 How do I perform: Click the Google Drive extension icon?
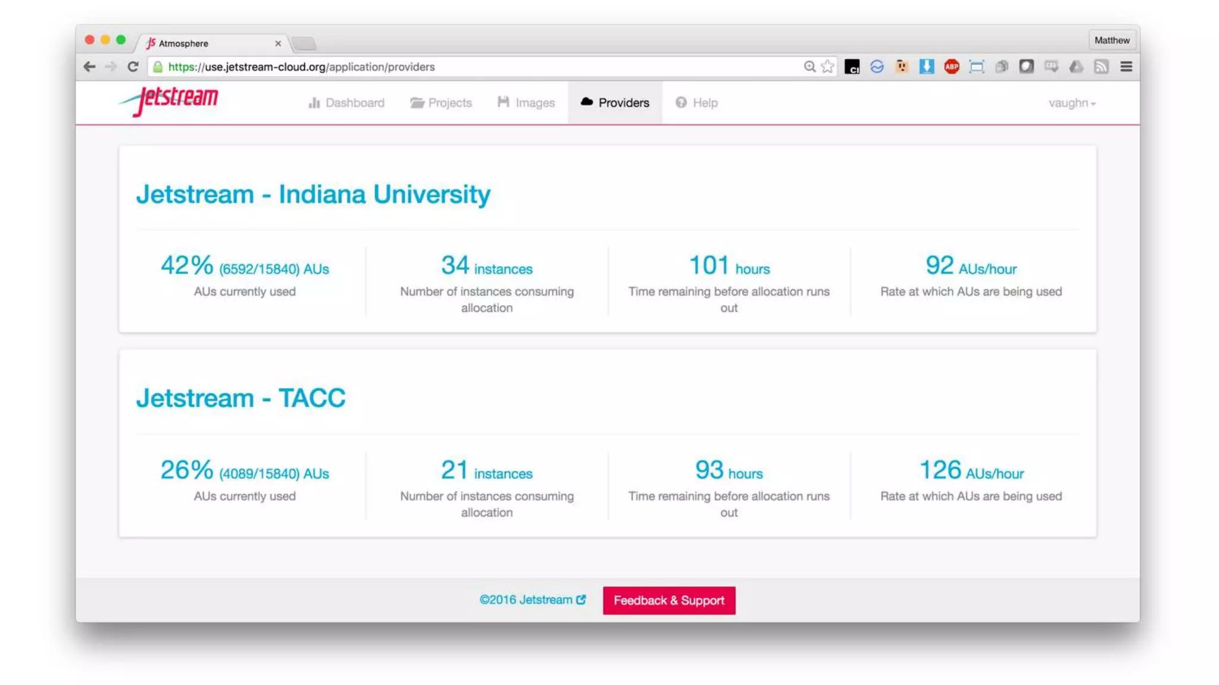pos(1076,67)
